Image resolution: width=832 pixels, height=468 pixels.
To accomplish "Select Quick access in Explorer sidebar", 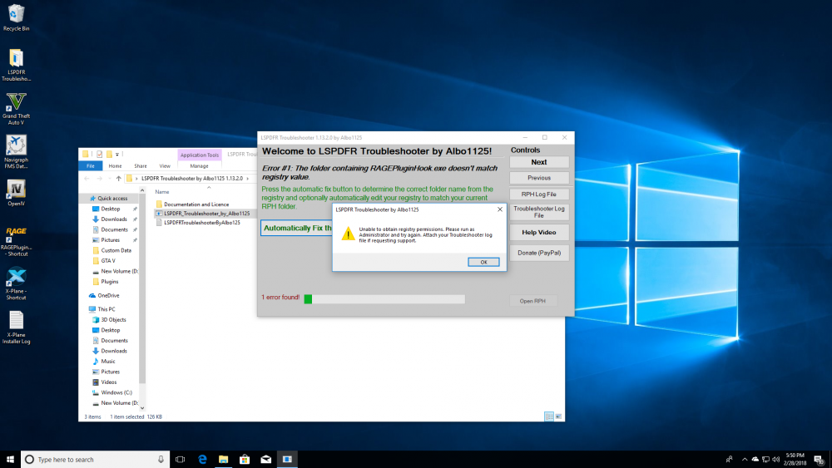I will (111, 198).
